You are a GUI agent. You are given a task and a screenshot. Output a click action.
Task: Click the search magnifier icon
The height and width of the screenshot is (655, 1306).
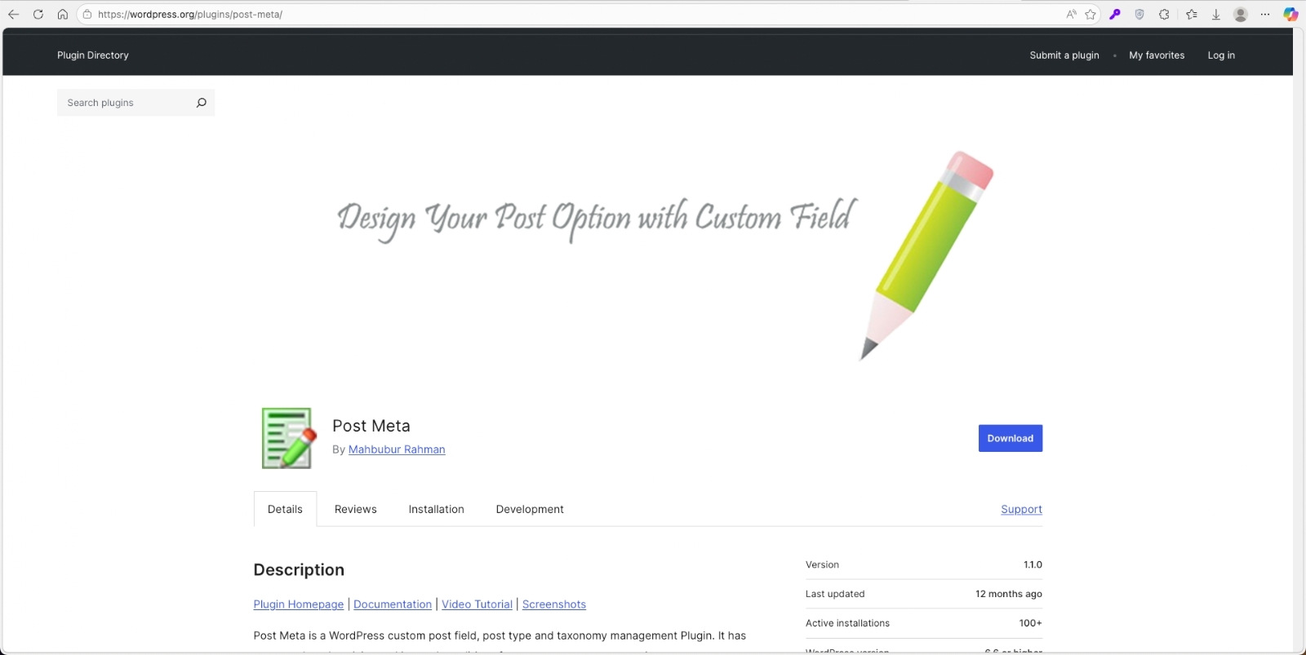coord(202,103)
